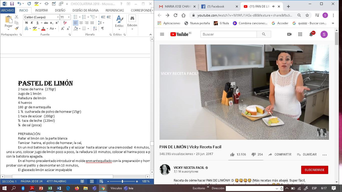Undo the last action in Word
342x192 pixels.
click(x=19, y=4)
